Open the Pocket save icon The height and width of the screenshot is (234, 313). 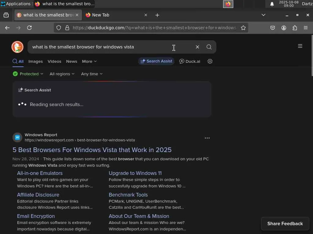point(272,28)
